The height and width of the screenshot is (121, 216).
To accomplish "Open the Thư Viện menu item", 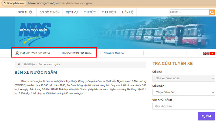I will [x=109, y=12].
